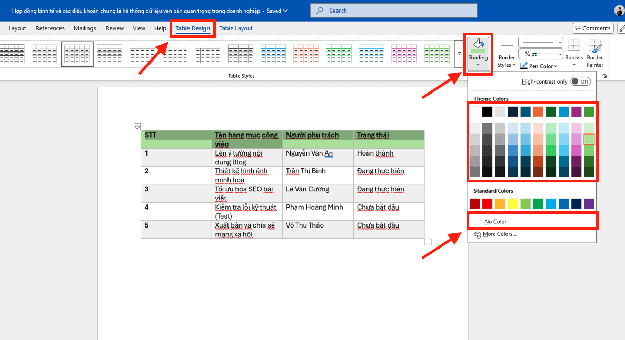This screenshot has width=625, height=340.
Task: Open the ½ pt line weight dropdown
Action: coord(541,54)
